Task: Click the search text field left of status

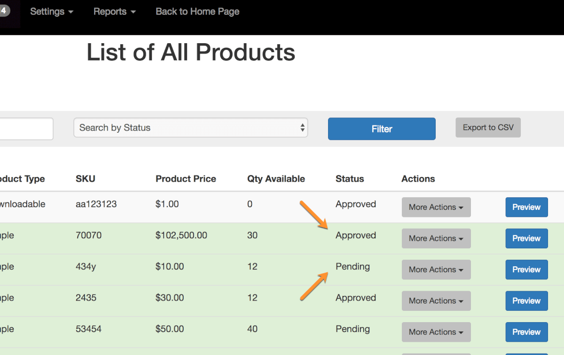Action: [26, 129]
